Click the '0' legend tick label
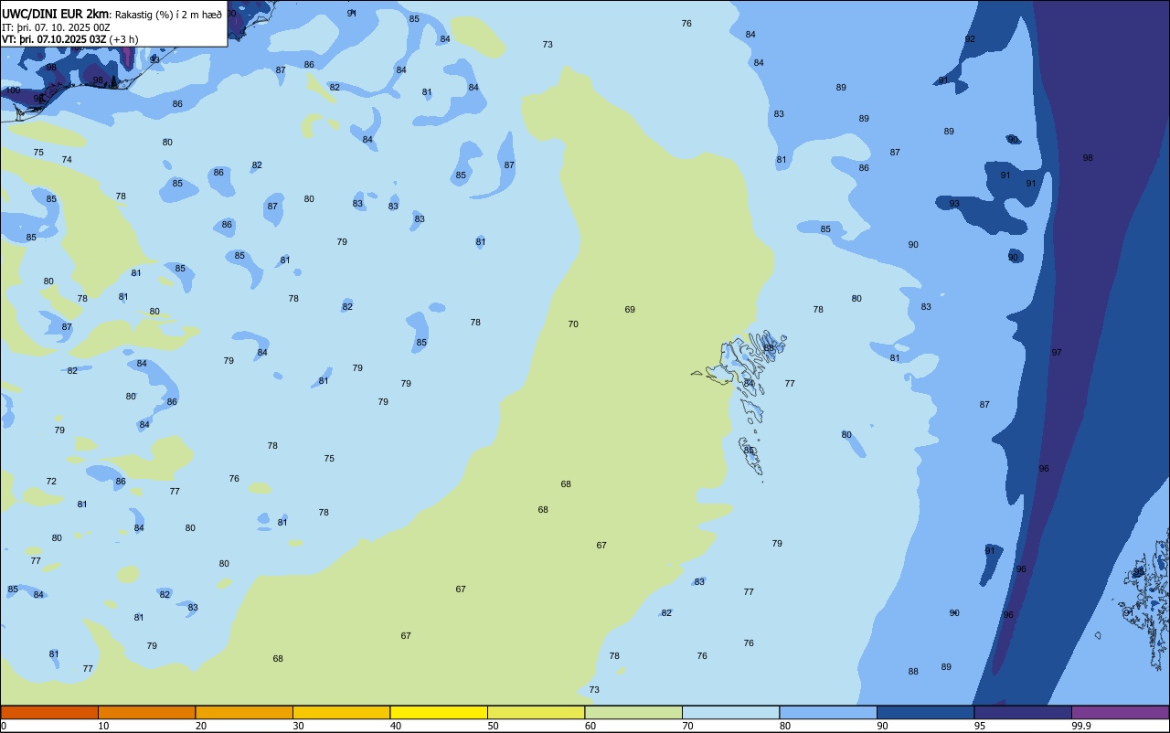The image size is (1170, 733). 4,726
